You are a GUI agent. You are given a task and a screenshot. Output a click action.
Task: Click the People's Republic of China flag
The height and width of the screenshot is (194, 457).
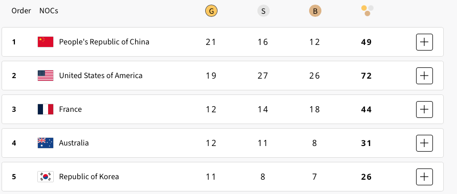46,42
